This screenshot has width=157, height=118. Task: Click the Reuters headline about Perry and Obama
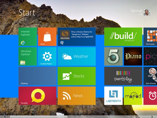click(x=82, y=34)
